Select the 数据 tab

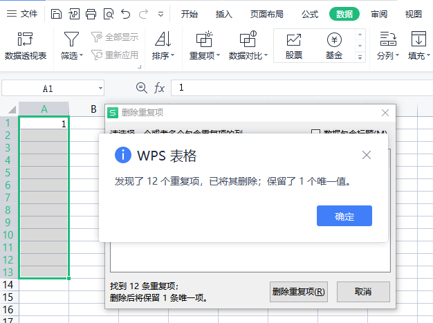click(x=344, y=14)
